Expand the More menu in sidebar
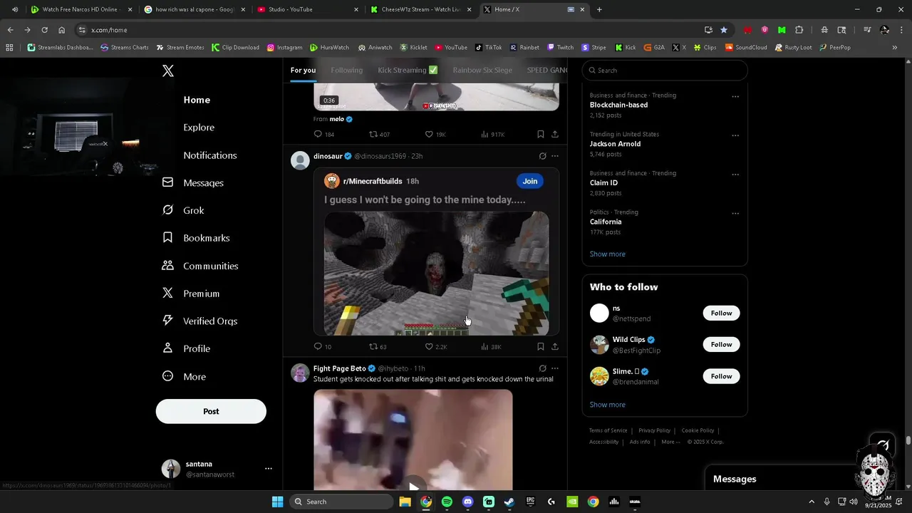This screenshot has width=912, height=513. (x=194, y=376)
